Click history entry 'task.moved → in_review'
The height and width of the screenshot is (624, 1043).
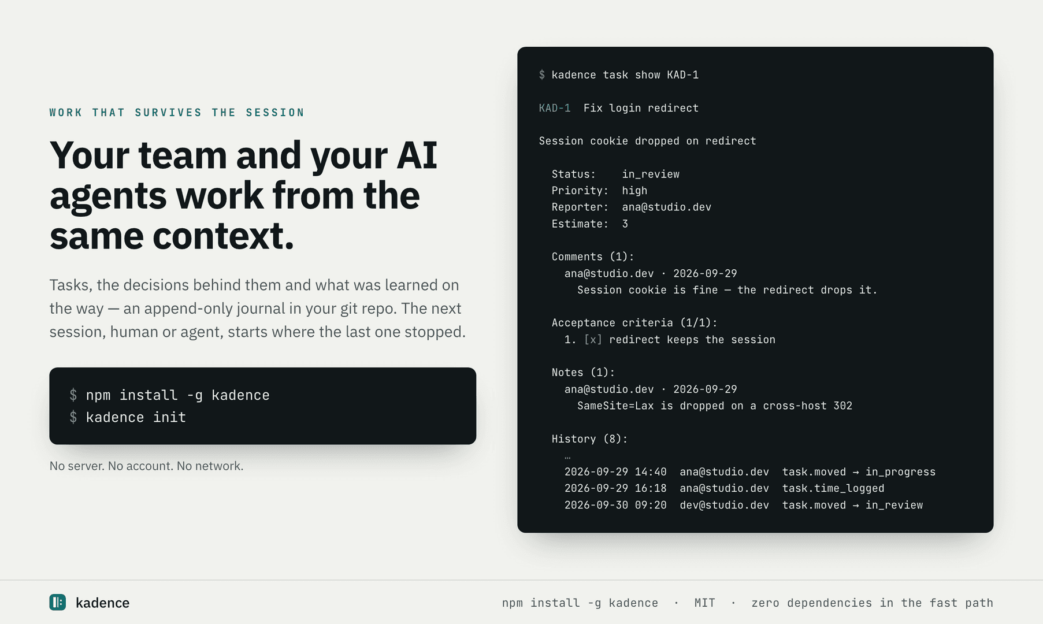point(852,505)
